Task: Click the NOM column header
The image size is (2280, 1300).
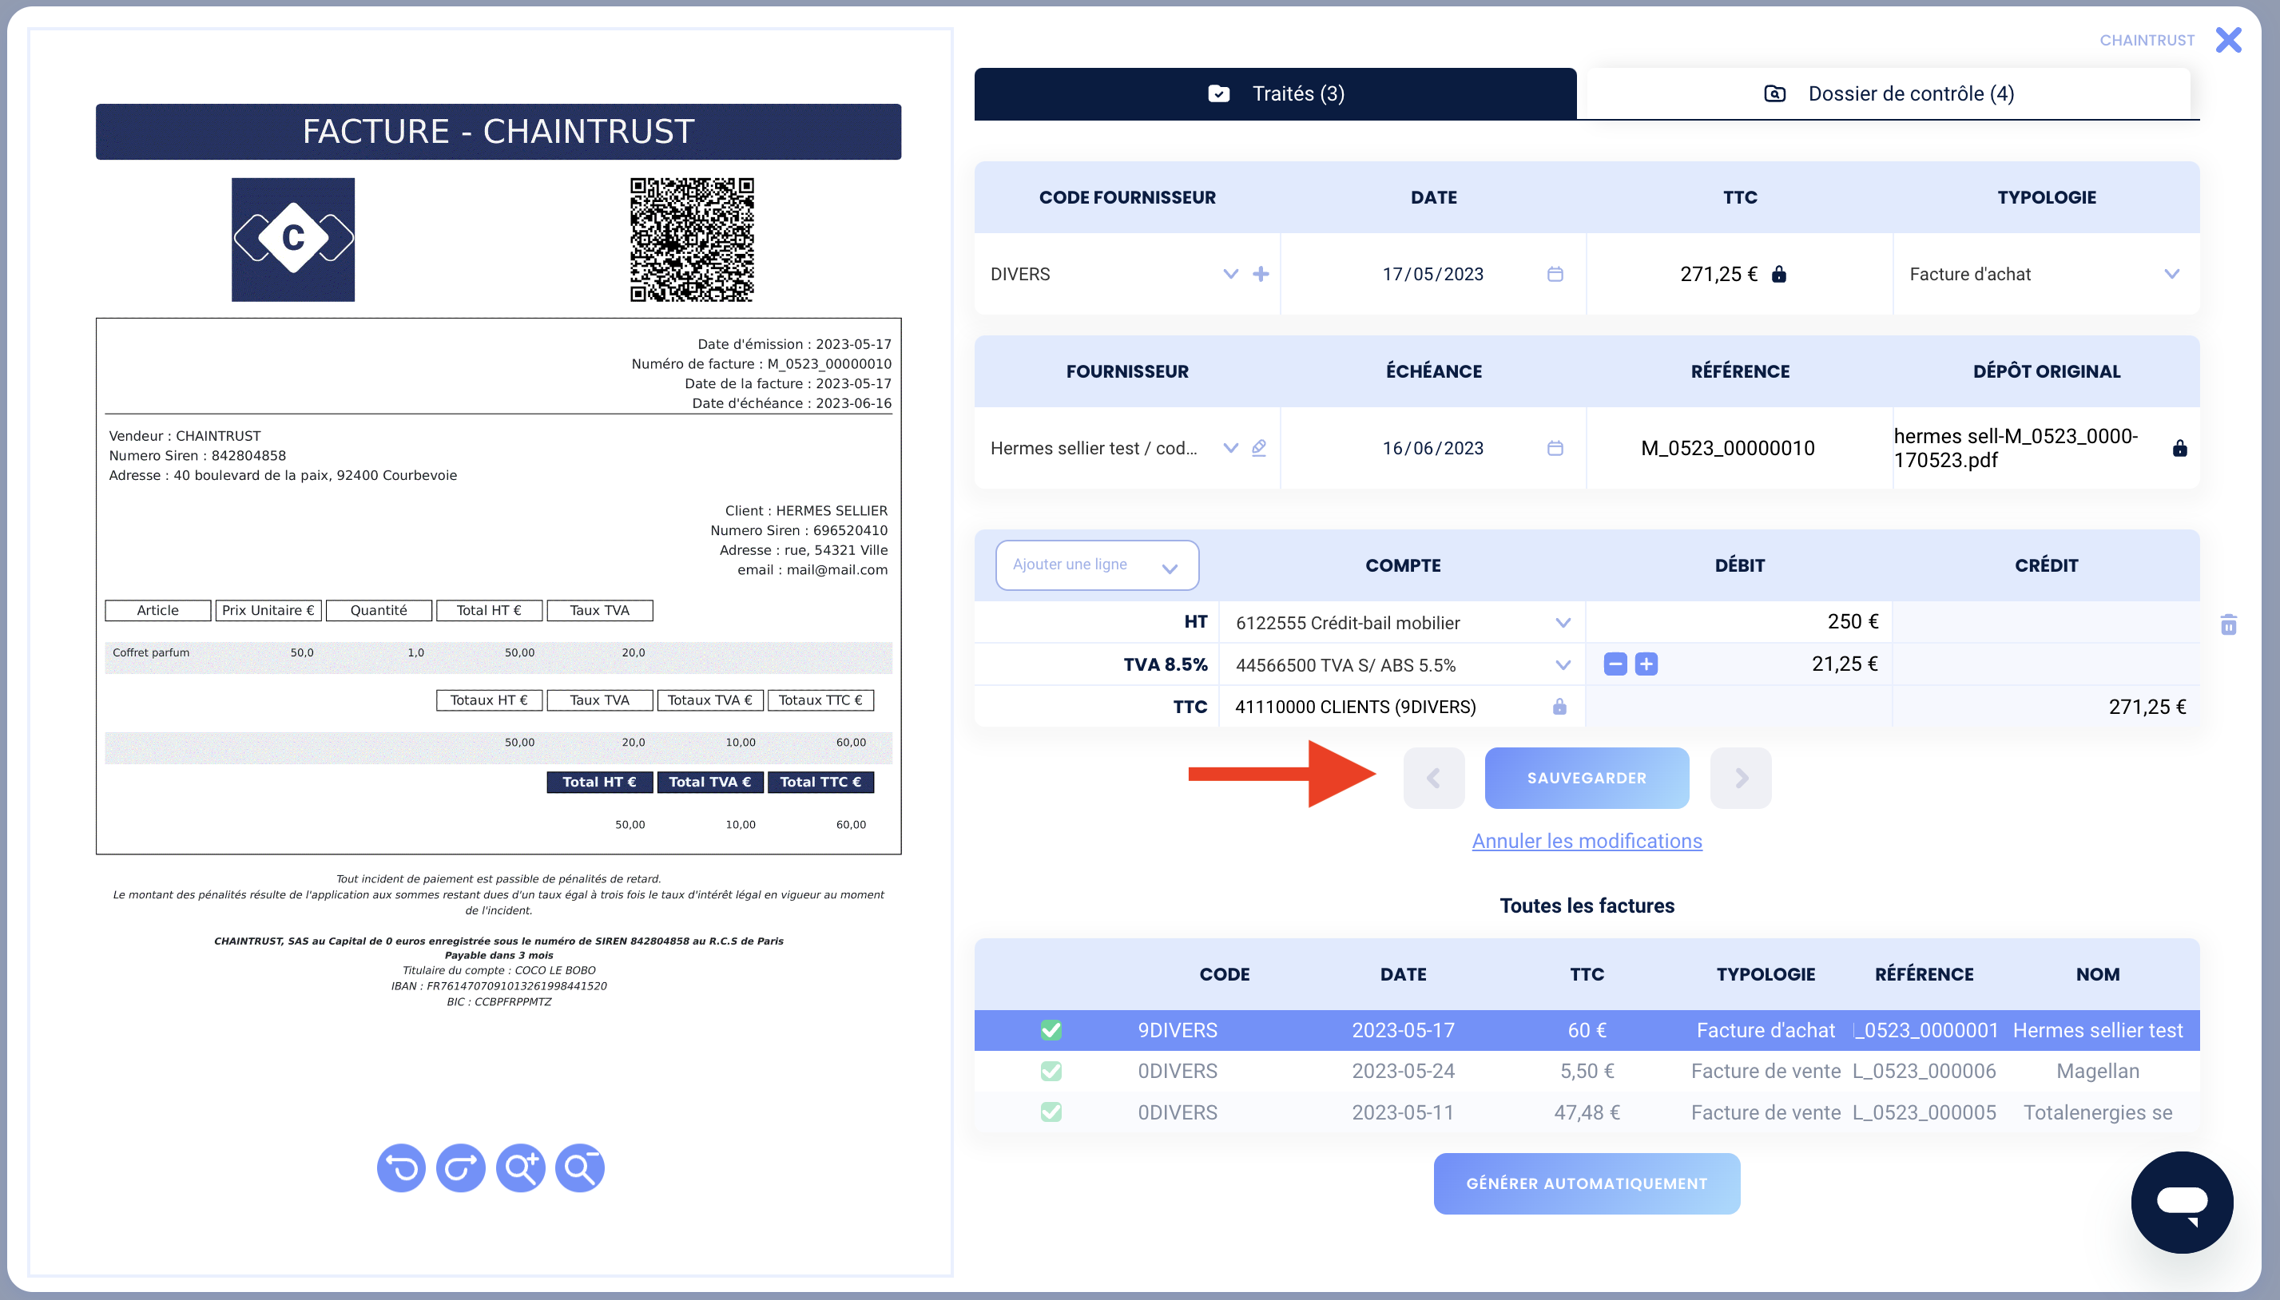Action: [2097, 974]
